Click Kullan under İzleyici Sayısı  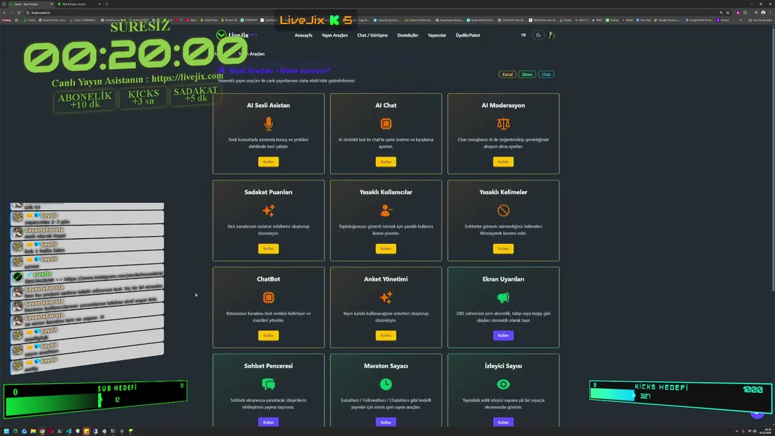pyautogui.click(x=503, y=422)
